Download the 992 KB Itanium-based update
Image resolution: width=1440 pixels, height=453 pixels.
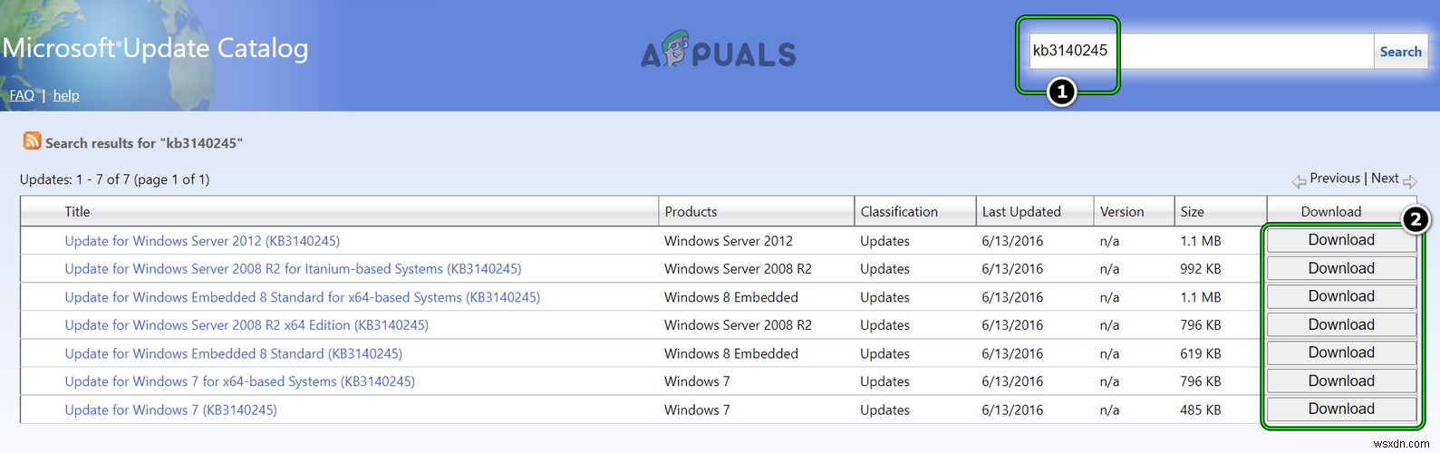(1341, 268)
